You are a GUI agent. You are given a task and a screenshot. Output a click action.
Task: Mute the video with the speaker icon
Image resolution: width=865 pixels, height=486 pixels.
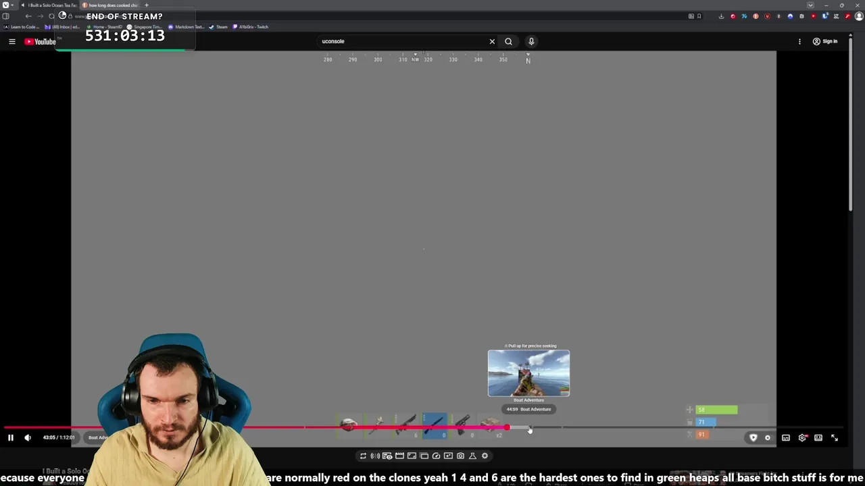(x=28, y=437)
